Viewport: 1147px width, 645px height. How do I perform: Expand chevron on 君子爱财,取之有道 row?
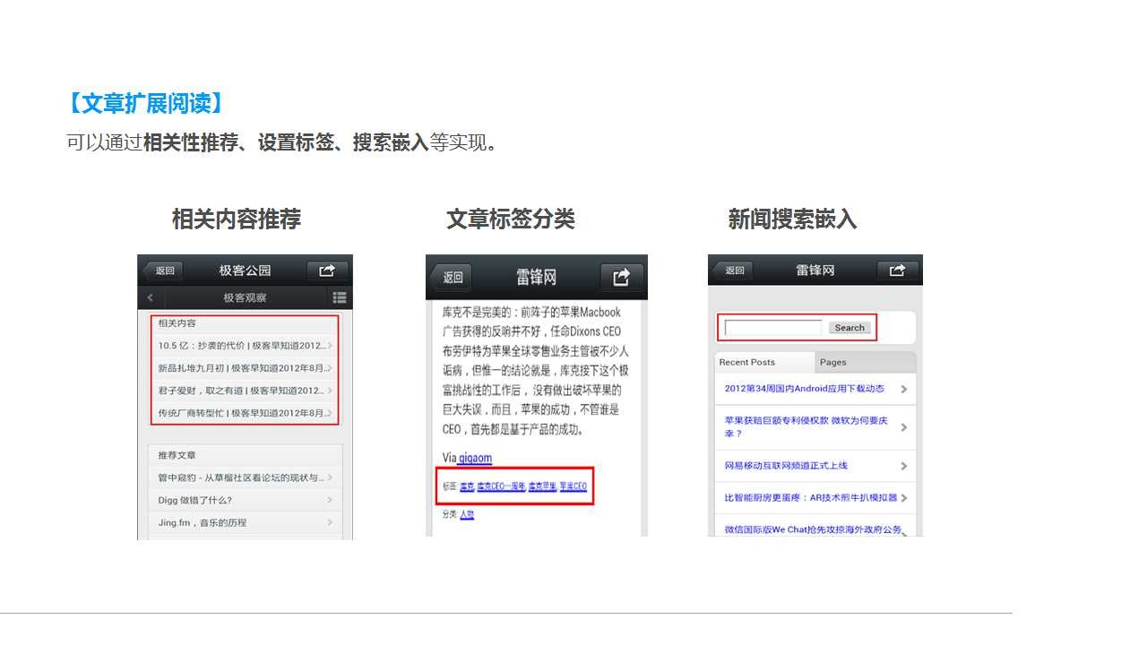pyautogui.click(x=330, y=391)
